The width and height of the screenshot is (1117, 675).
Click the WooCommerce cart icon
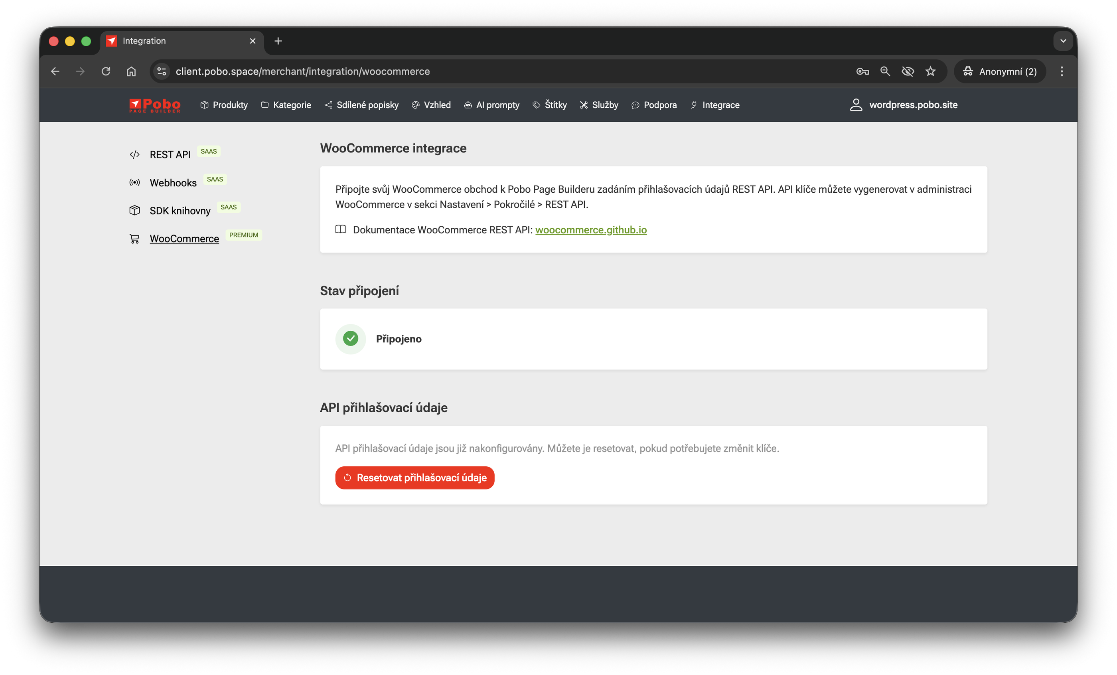tap(134, 239)
